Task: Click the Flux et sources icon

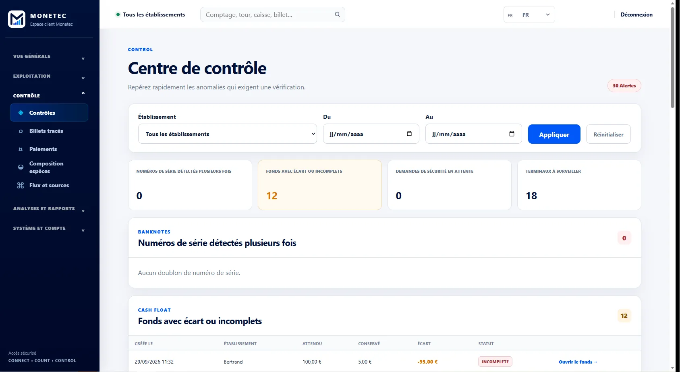Action: click(21, 186)
